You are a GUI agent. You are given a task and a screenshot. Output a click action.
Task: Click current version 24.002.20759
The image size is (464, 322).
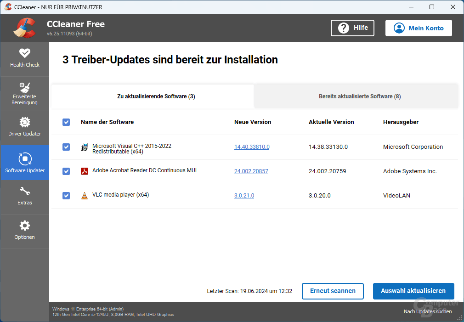pyautogui.click(x=327, y=171)
